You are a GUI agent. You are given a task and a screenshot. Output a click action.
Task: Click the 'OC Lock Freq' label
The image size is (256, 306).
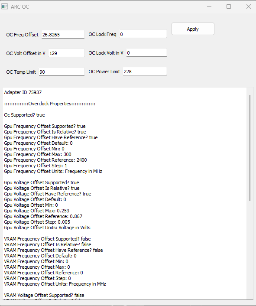coord(102,34)
